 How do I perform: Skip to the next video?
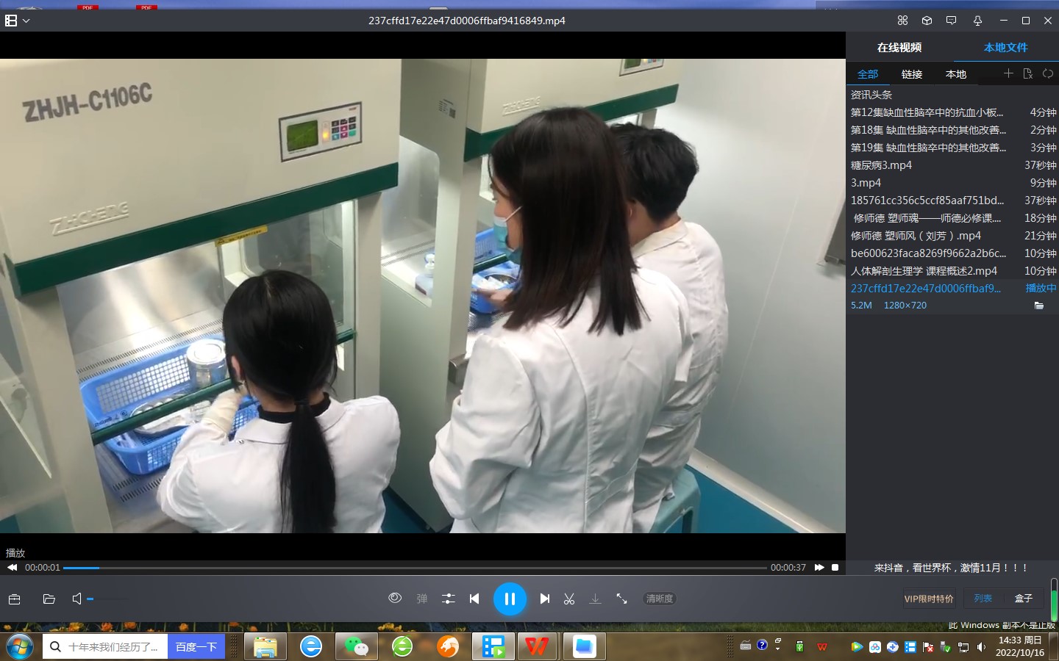pyautogui.click(x=544, y=599)
